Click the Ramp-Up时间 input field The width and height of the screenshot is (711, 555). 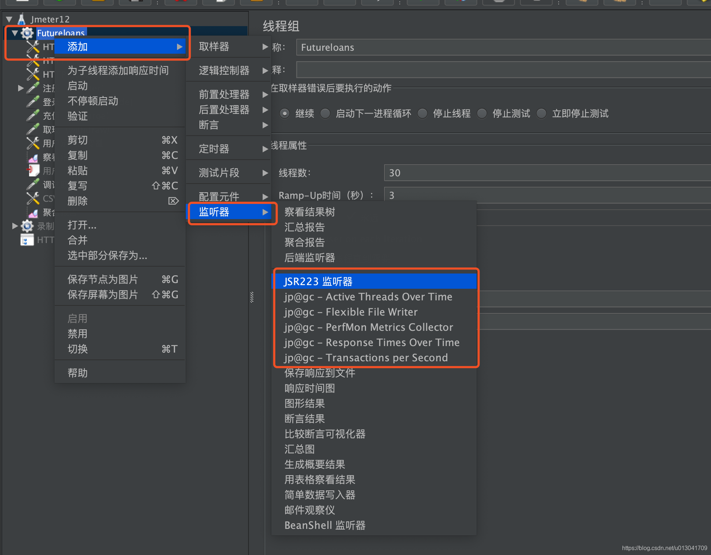coord(547,195)
